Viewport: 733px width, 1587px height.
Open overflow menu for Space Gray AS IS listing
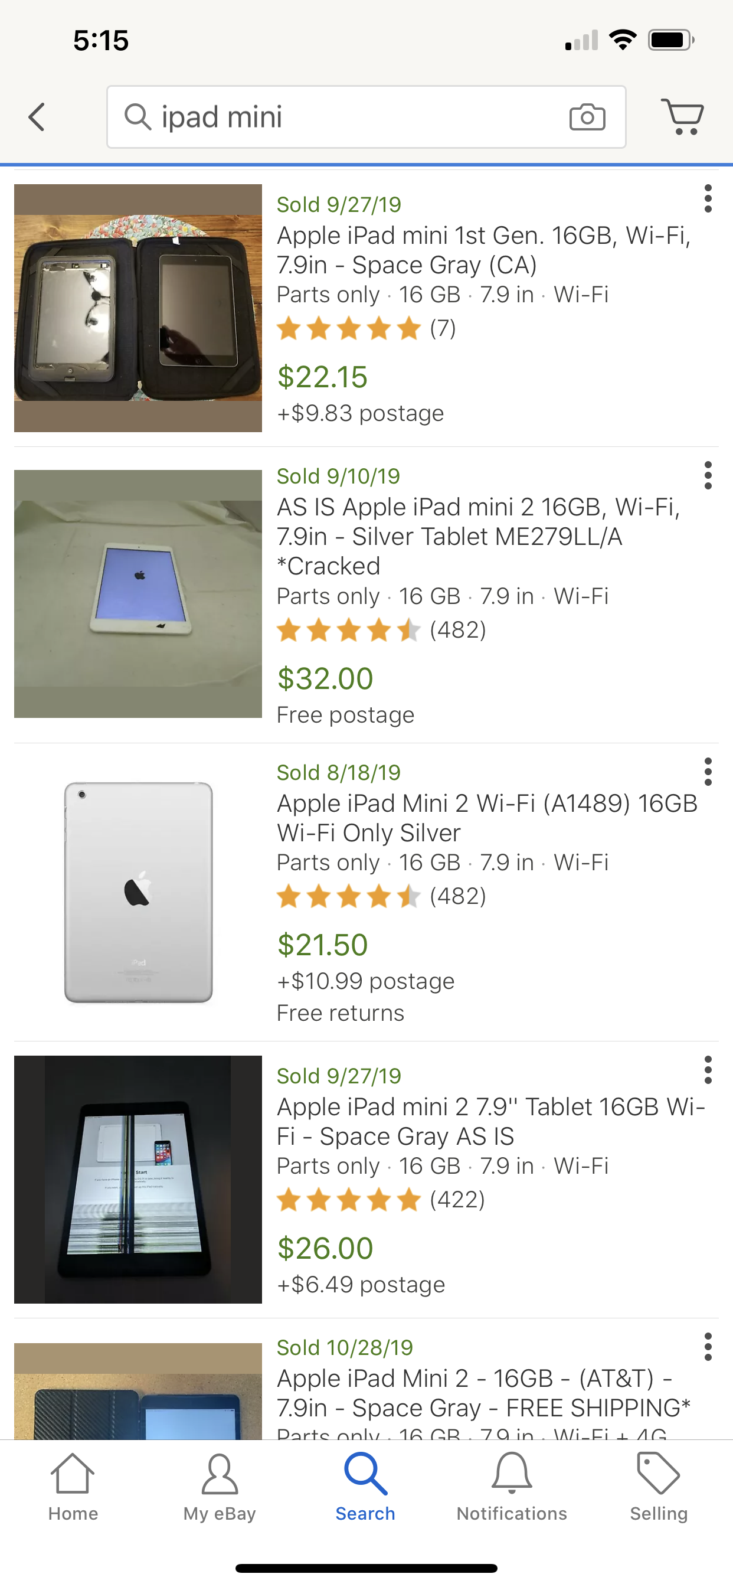click(708, 1069)
